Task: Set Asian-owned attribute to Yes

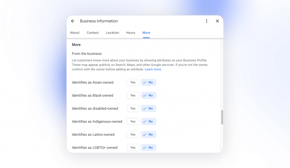Action: [x=133, y=83]
